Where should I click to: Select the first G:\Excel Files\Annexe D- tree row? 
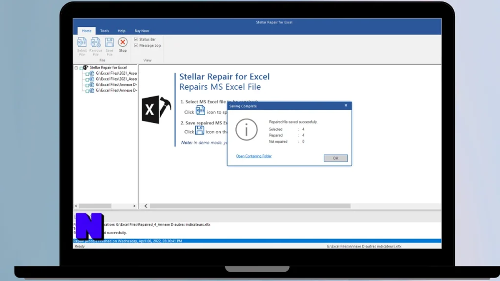click(116, 85)
